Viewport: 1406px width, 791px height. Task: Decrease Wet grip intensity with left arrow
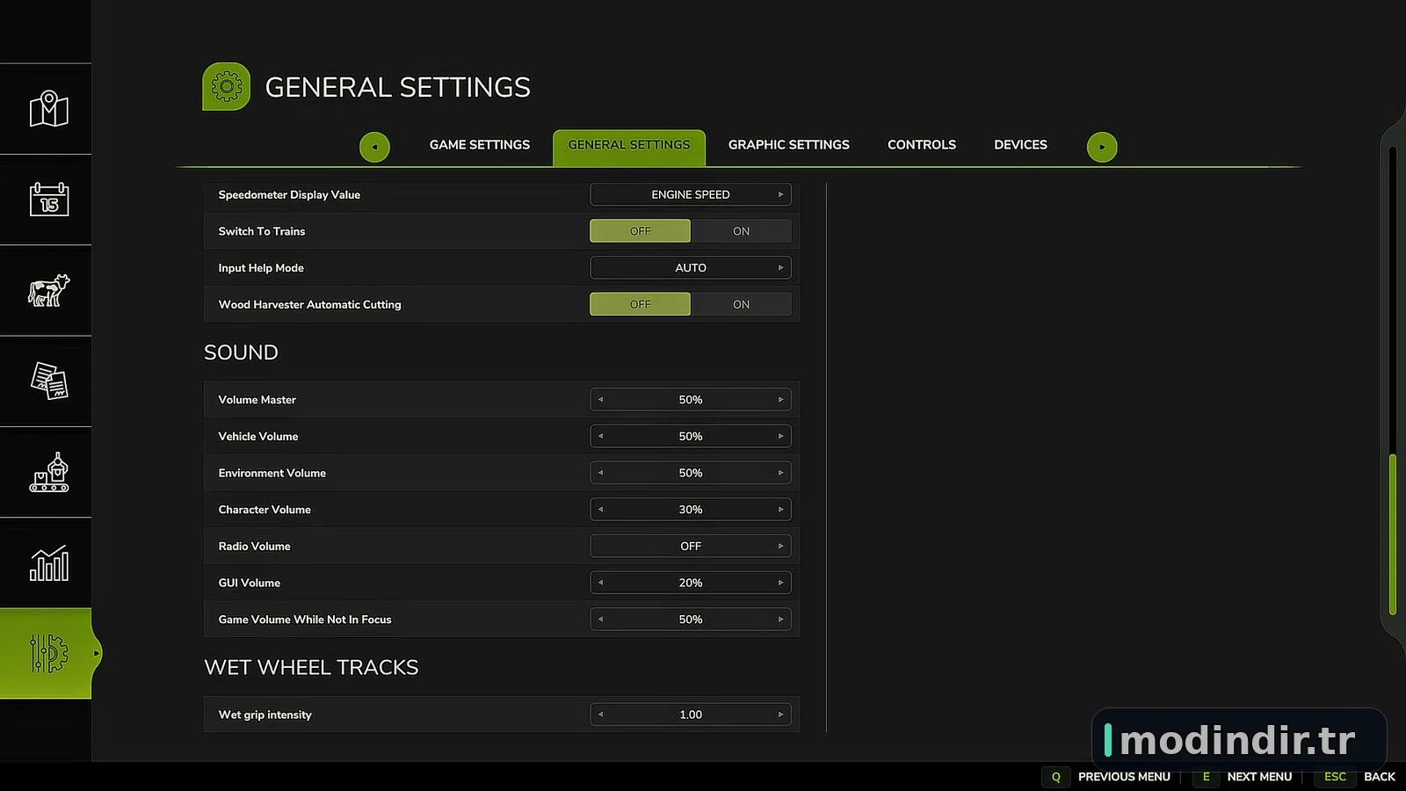[x=601, y=715]
